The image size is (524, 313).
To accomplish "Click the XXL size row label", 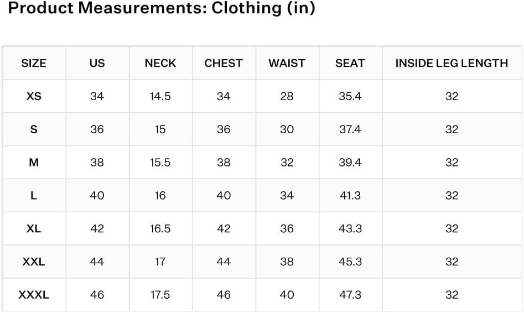I will (34, 262).
